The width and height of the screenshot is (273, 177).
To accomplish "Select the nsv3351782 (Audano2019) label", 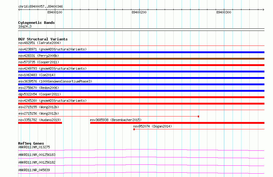I will coord(40,120).
